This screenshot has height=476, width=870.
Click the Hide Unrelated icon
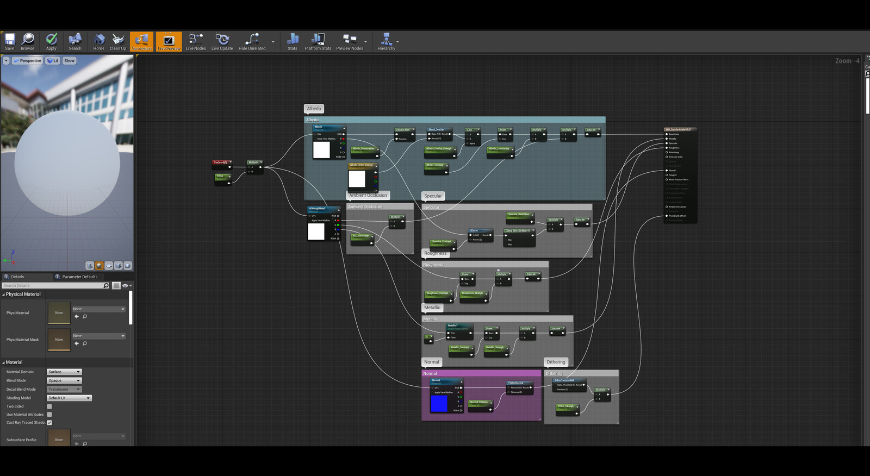252,41
